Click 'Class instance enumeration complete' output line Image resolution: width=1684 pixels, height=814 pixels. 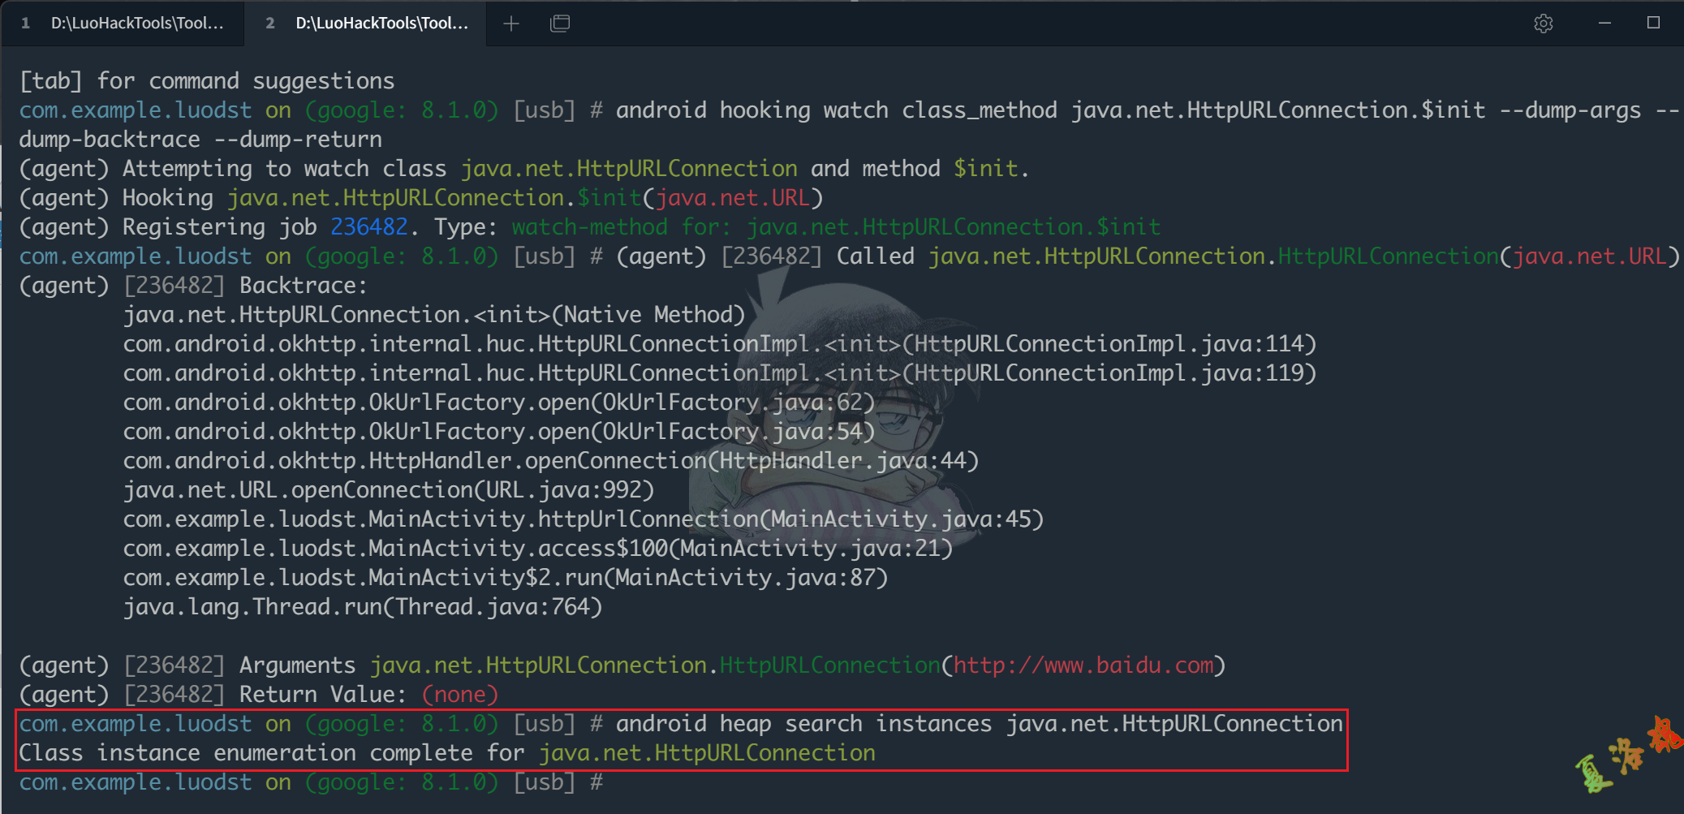pyautogui.click(x=446, y=754)
